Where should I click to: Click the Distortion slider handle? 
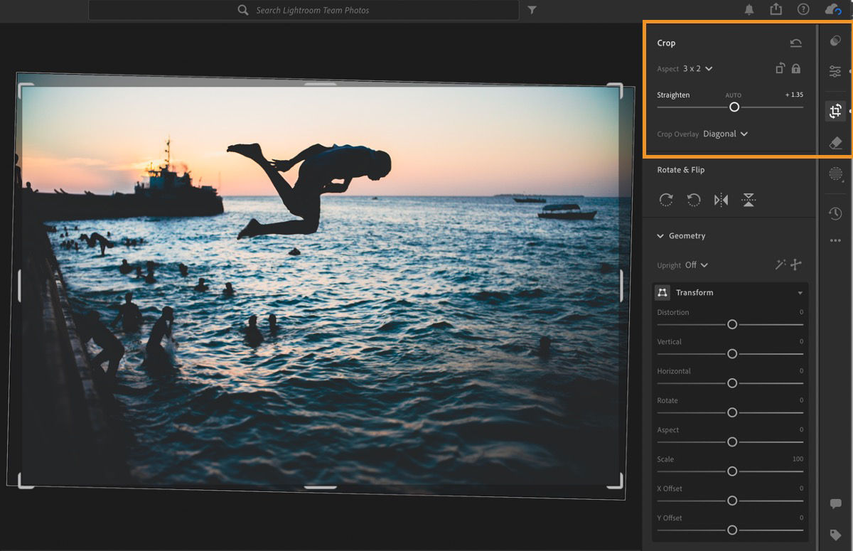pyautogui.click(x=732, y=324)
